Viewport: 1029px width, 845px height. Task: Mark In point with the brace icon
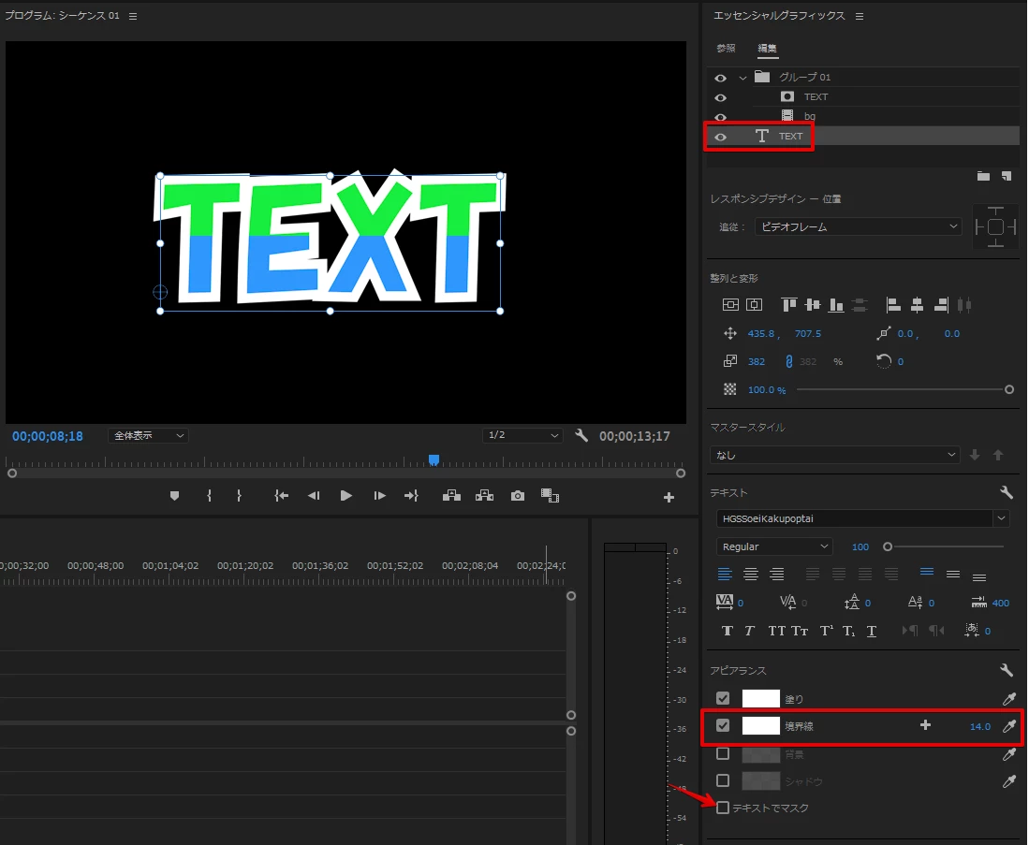pos(209,496)
